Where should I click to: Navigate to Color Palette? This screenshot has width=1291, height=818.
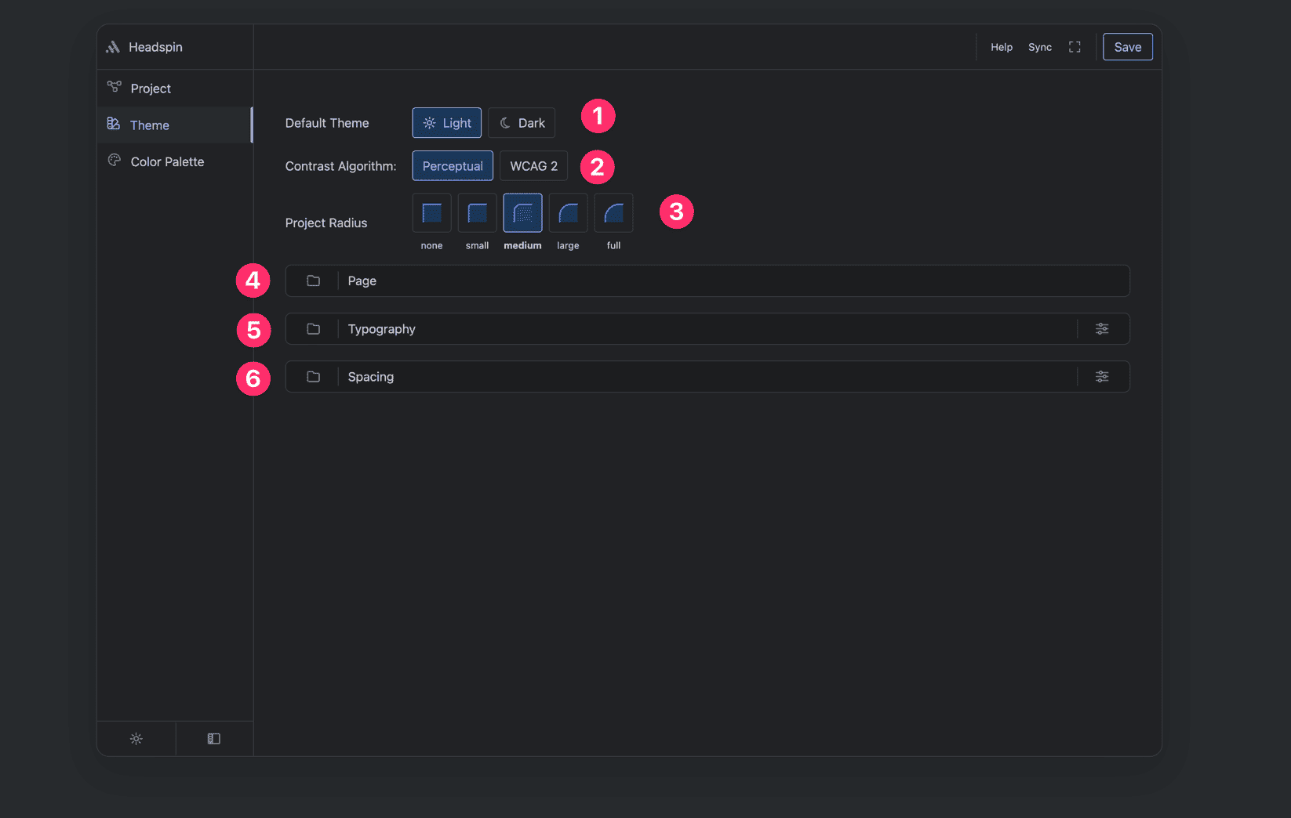point(167,161)
